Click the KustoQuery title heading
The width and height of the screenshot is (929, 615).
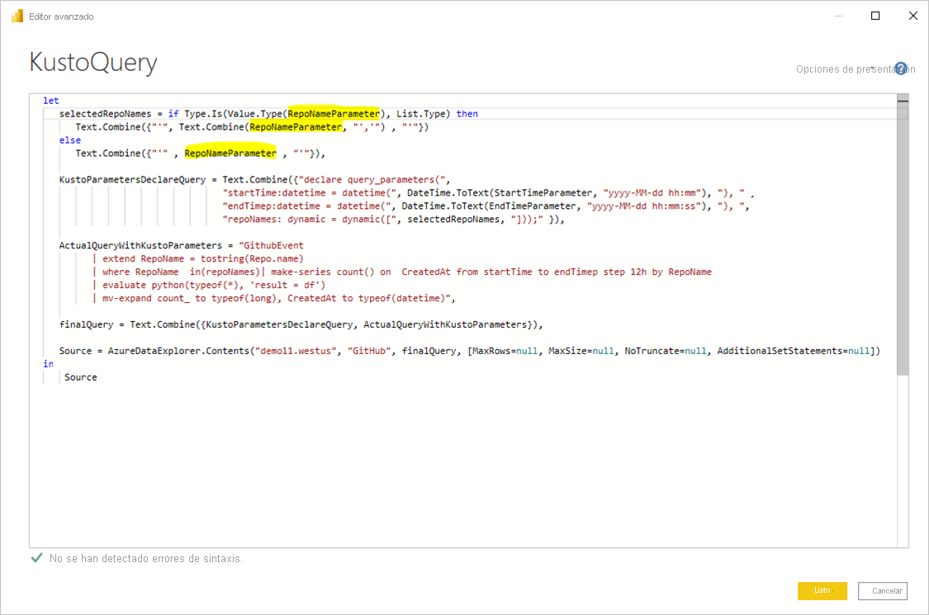(93, 63)
